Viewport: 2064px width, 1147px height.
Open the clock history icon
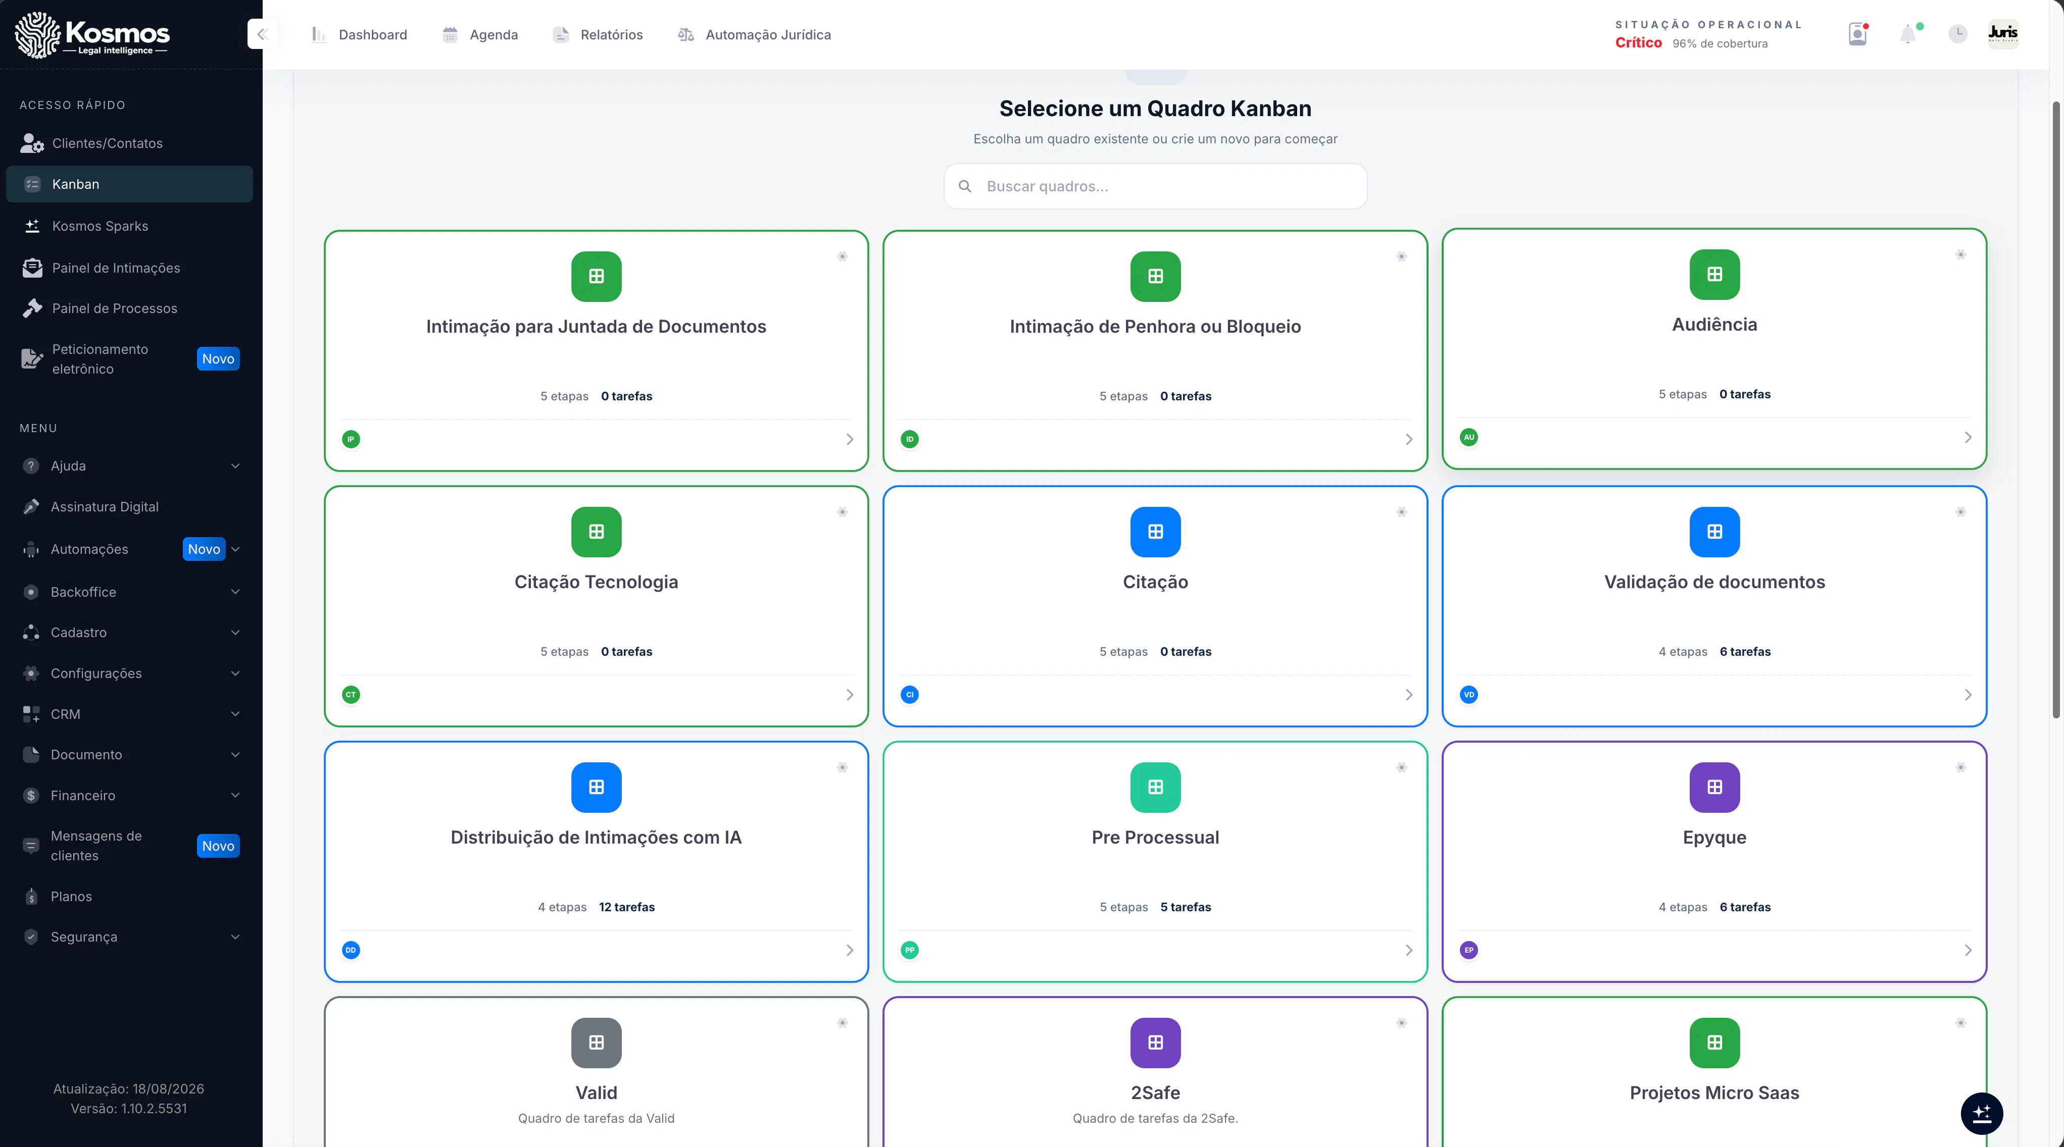click(x=1957, y=34)
